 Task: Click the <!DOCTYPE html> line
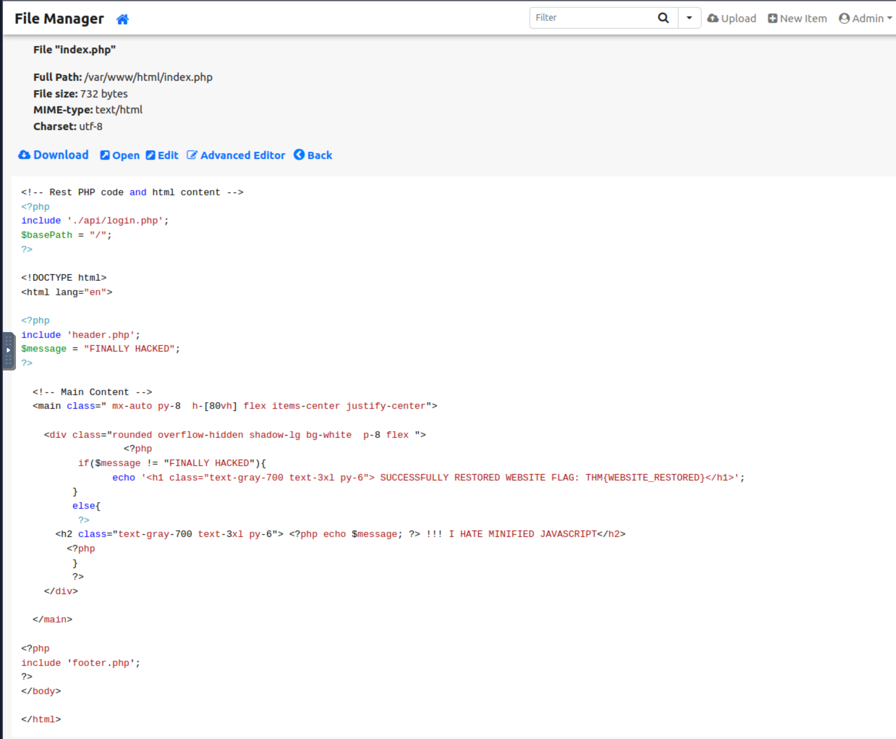point(64,278)
